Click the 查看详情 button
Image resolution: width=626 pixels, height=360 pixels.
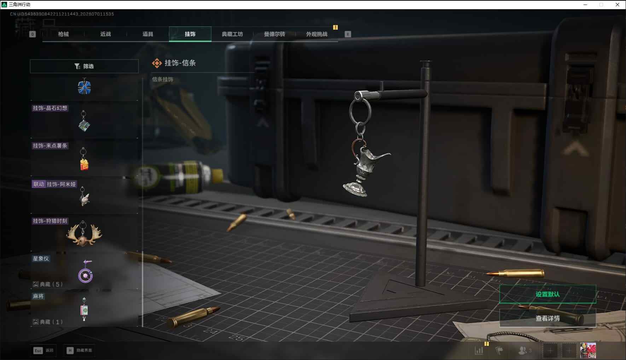547,318
